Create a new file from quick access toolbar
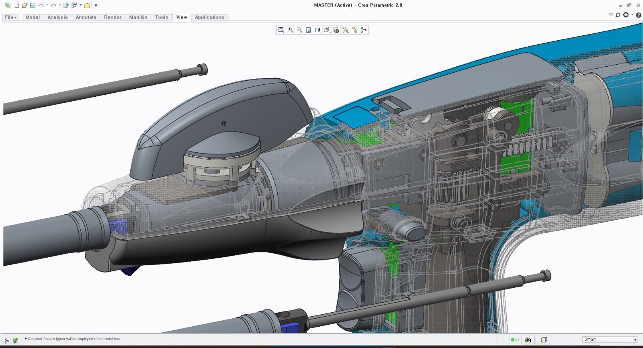The height and width of the screenshot is (348, 643). 17,5
